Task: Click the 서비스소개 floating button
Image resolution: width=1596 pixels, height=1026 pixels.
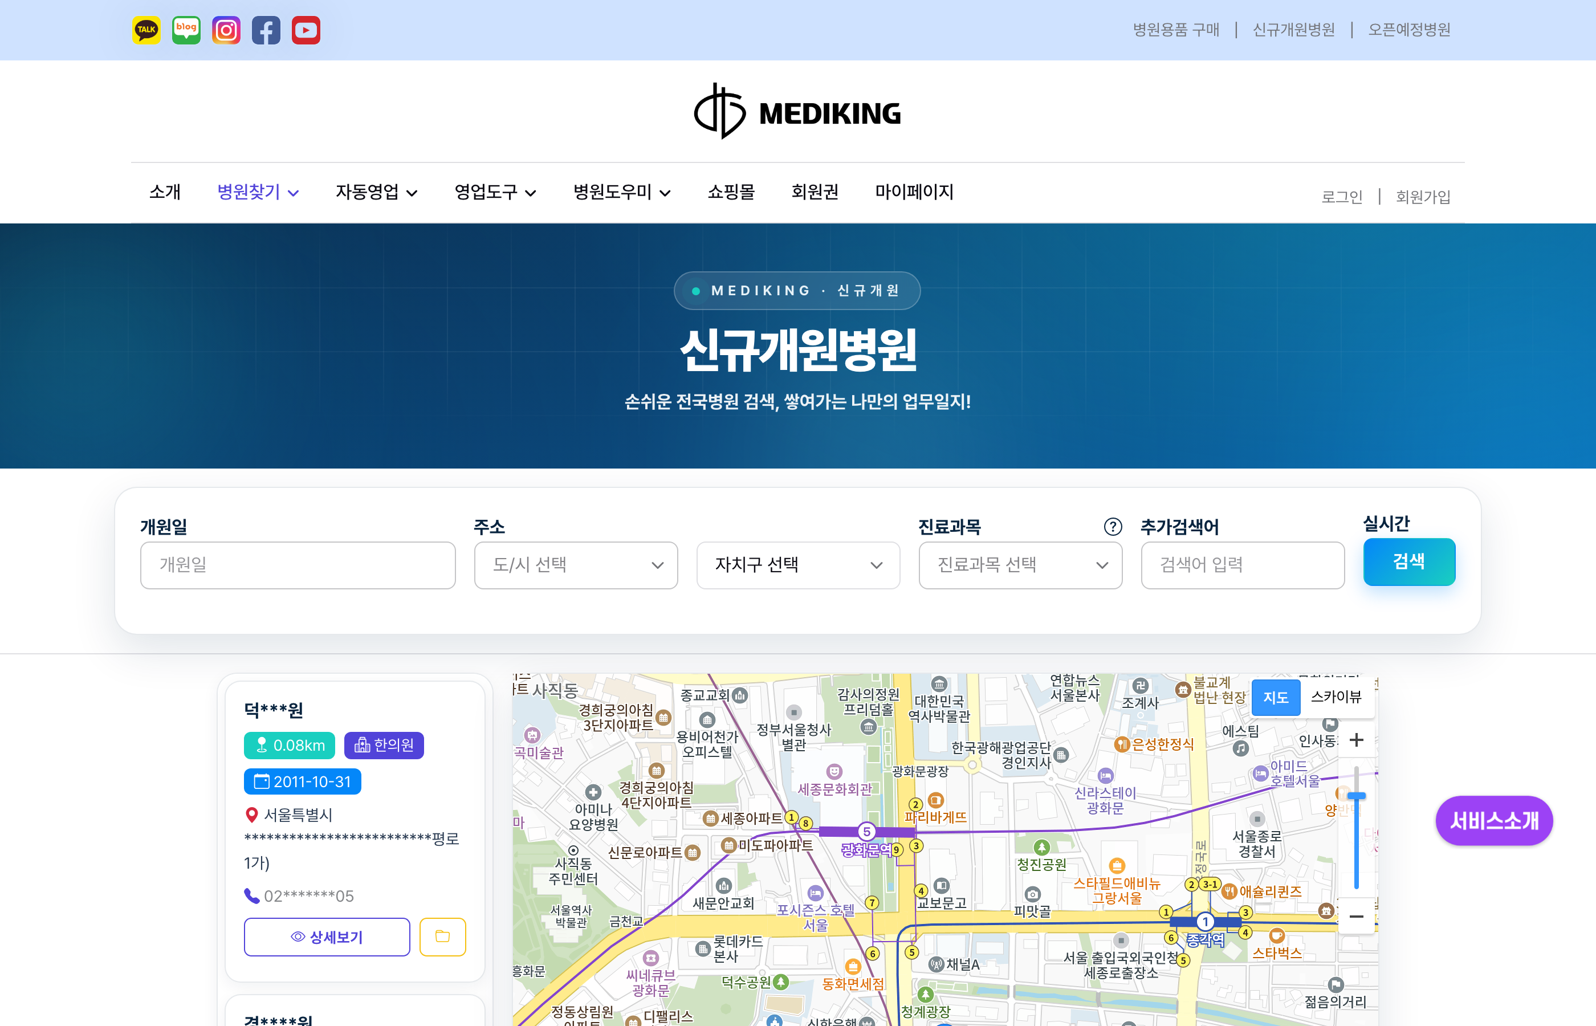Action: coord(1494,820)
